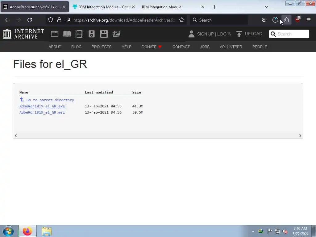The height and width of the screenshot is (237, 316).
Task: Click the muted volume tray icon
Action: pyautogui.click(x=285, y=231)
